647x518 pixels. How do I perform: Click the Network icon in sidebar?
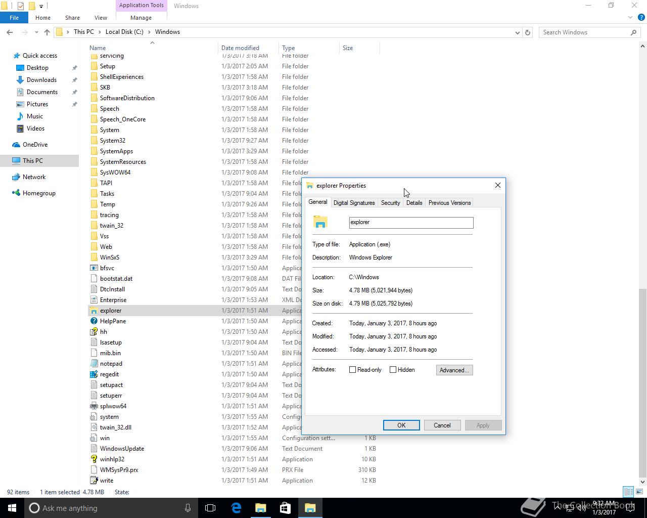coord(16,177)
